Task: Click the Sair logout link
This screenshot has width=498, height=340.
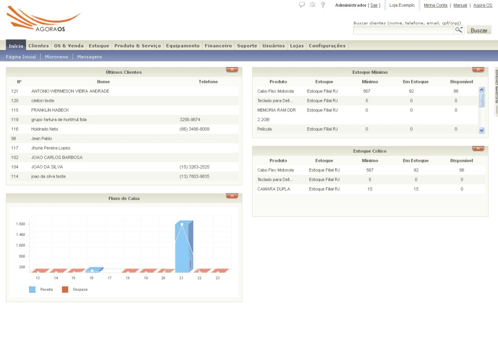Action: [374, 5]
